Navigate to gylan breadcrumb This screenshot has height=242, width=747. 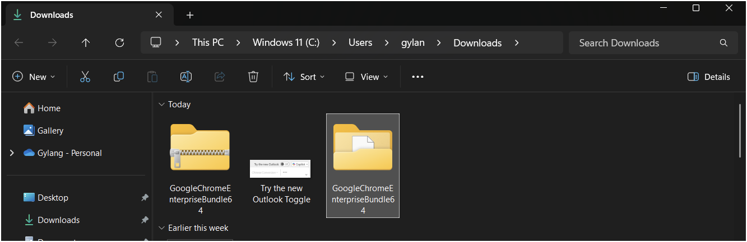[x=412, y=42]
